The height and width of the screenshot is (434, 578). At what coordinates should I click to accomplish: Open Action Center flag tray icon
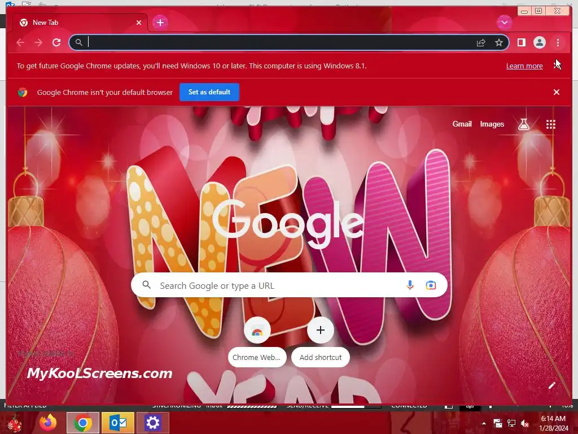[x=498, y=423]
